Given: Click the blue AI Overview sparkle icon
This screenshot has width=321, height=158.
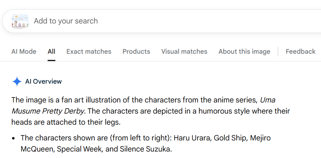Looking at the screenshot, I should pos(17,82).
